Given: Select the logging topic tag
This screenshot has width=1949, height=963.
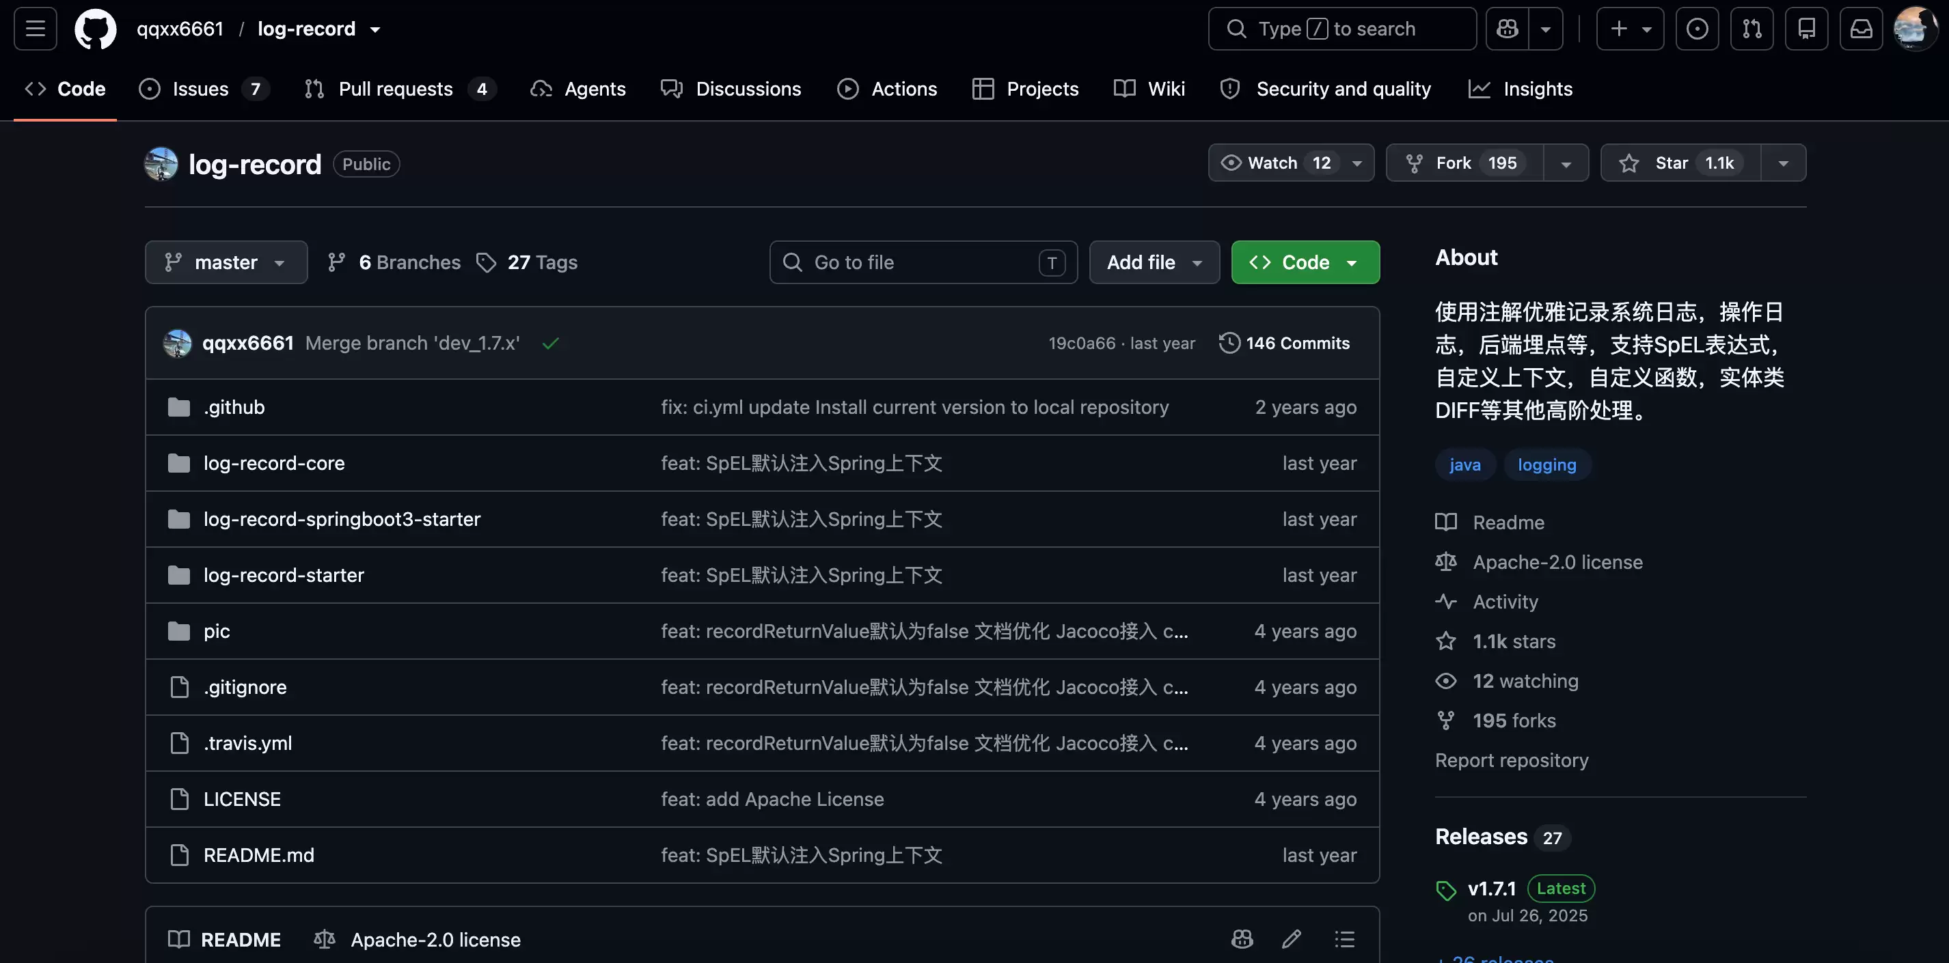Looking at the screenshot, I should (x=1547, y=465).
